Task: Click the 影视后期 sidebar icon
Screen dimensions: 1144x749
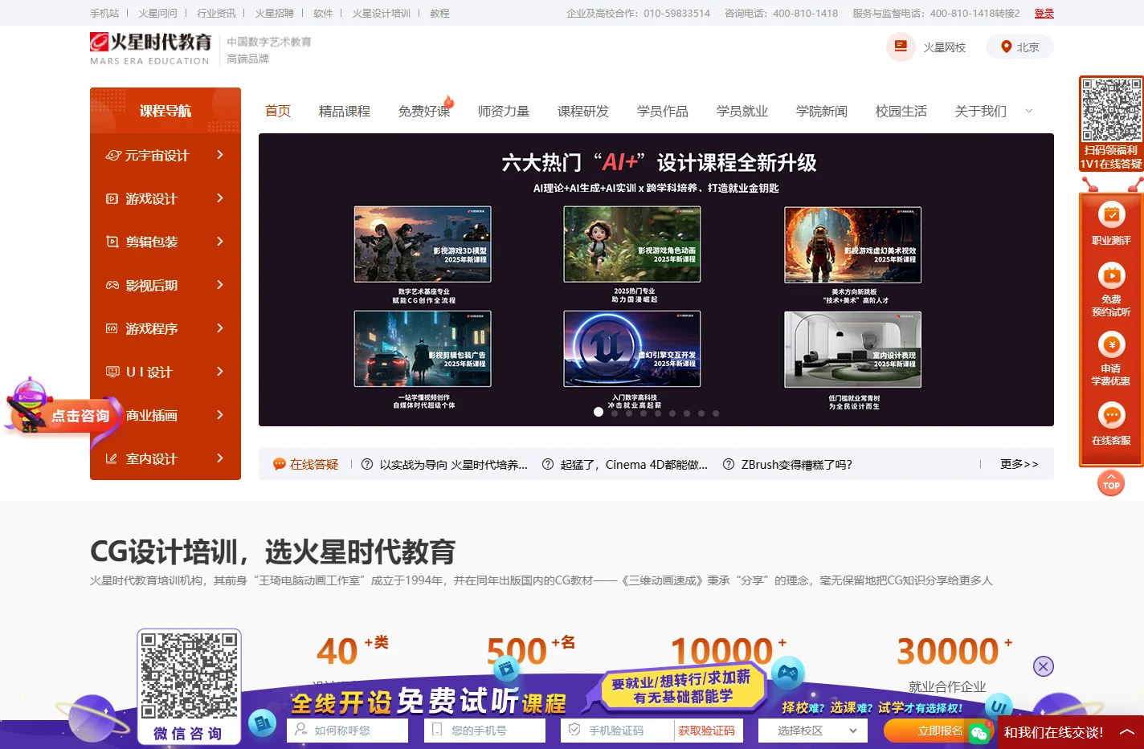Action: (x=112, y=285)
